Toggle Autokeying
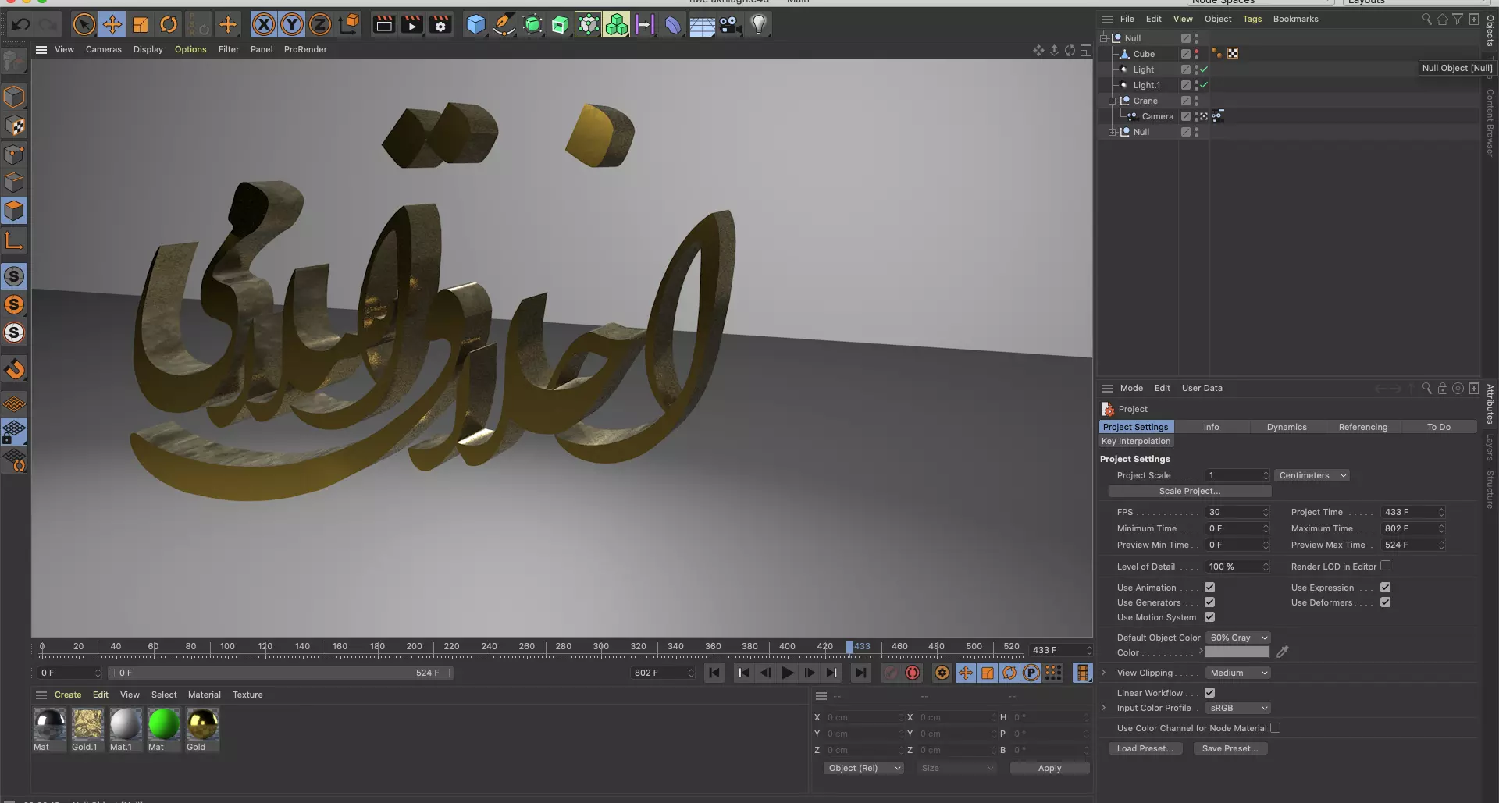The width and height of the screenshot is (1499, 803). tap(913, 673)
